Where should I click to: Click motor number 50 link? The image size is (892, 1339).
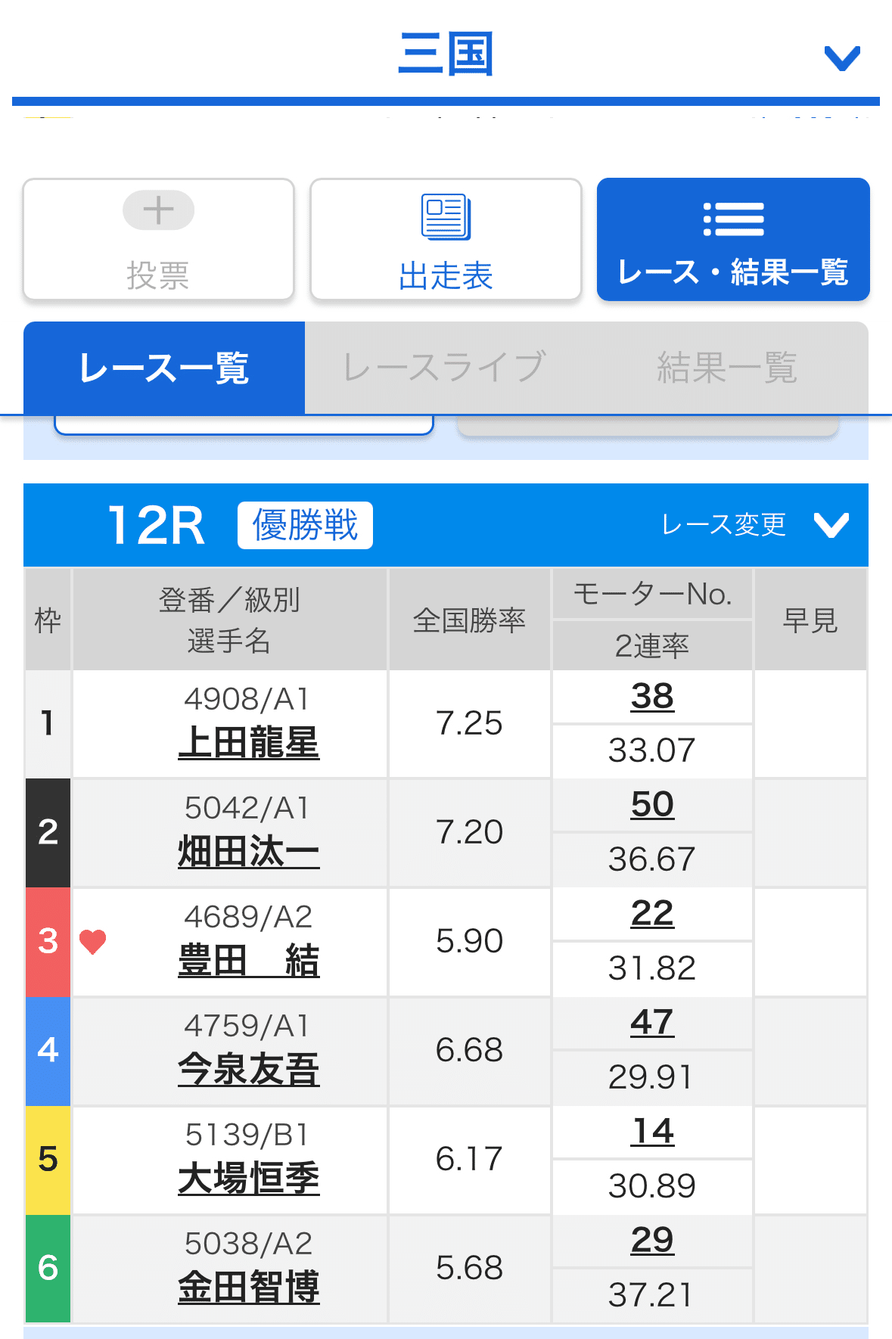652,805
